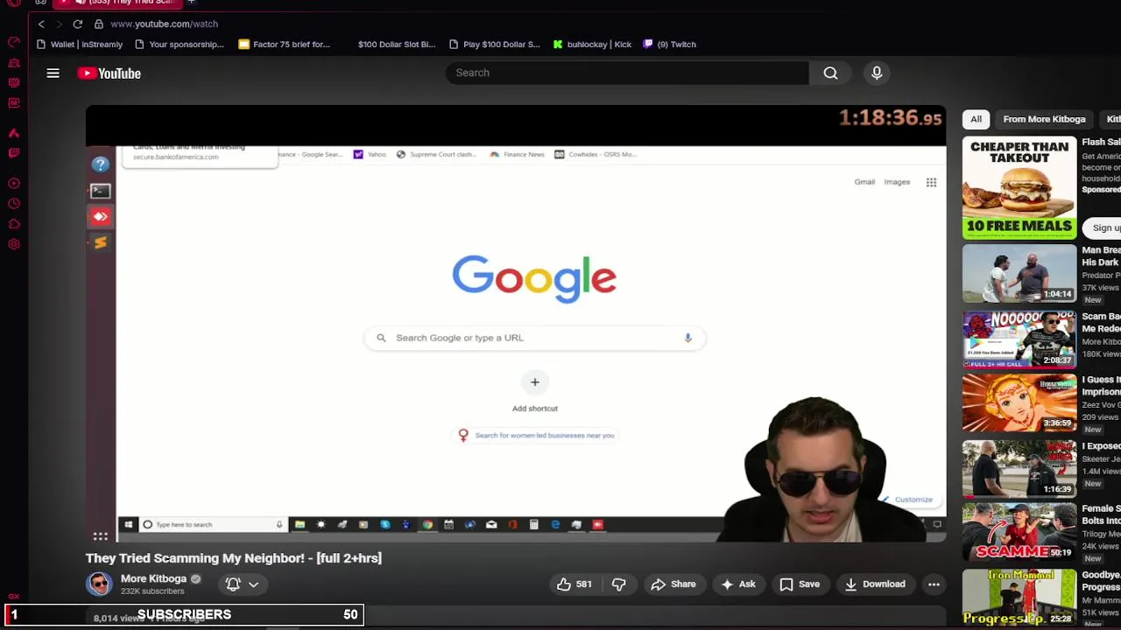Click the Type here to search taskbar box
This screenshot has width=1121, height=630.
[x=213, y=525]
